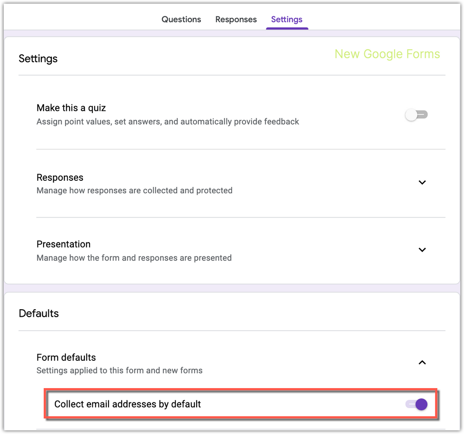Click the highlighted Collect email addresses row

[232, 404]
